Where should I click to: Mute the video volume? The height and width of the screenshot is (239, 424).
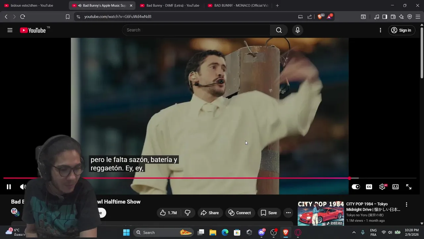(x=23, y=187)
